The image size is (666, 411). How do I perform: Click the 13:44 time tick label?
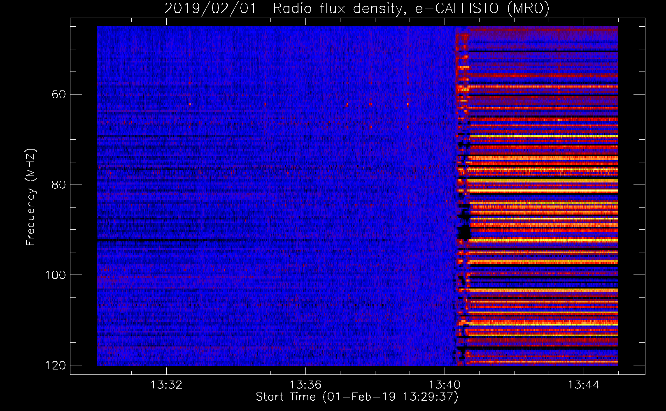click(584, 385)
